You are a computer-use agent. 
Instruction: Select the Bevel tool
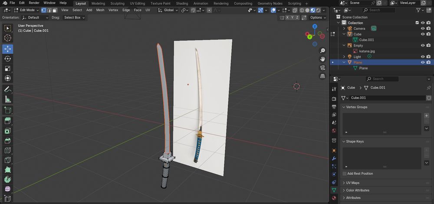[x=8, y=140]
